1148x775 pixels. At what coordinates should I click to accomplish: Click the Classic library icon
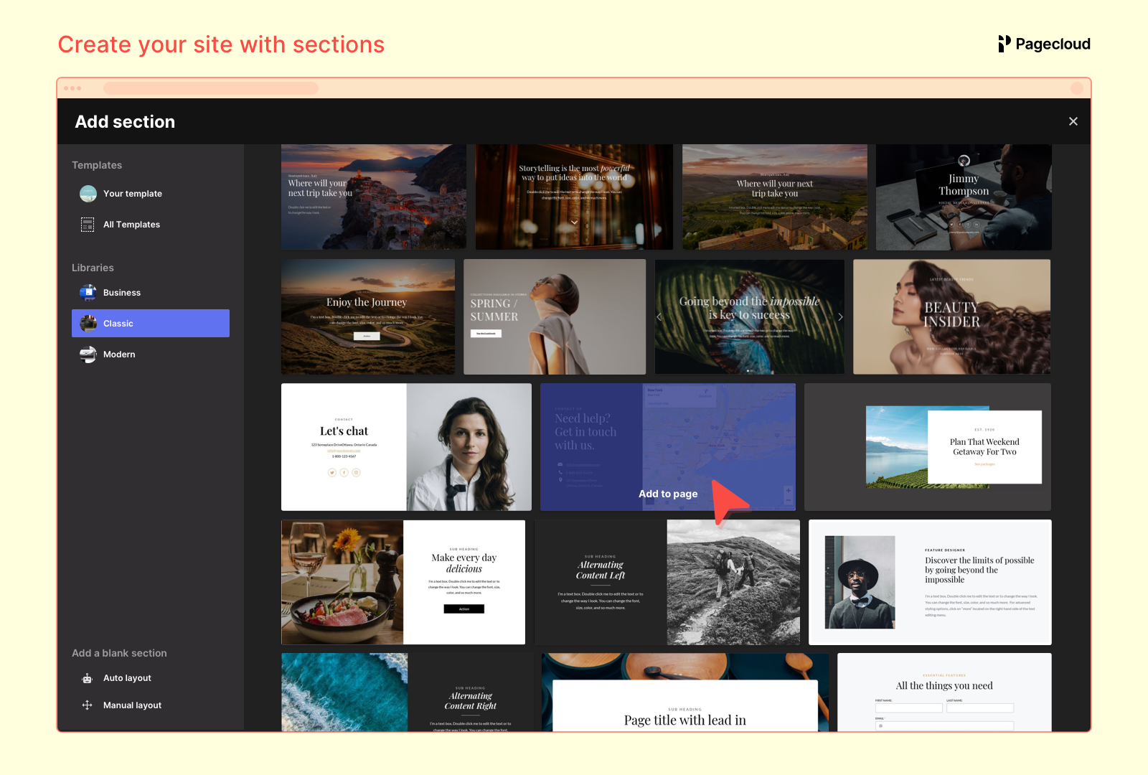coord(88,324)
